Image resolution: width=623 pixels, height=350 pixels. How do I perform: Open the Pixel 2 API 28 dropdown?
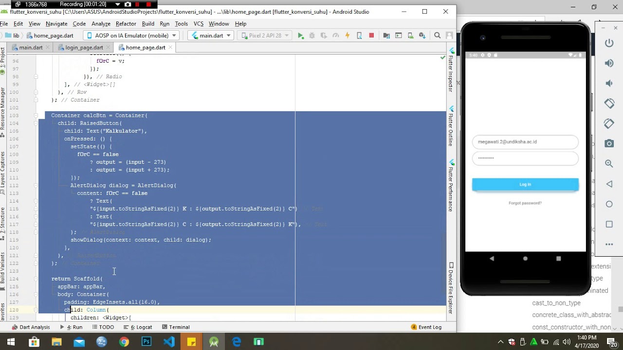click(265, 35)
